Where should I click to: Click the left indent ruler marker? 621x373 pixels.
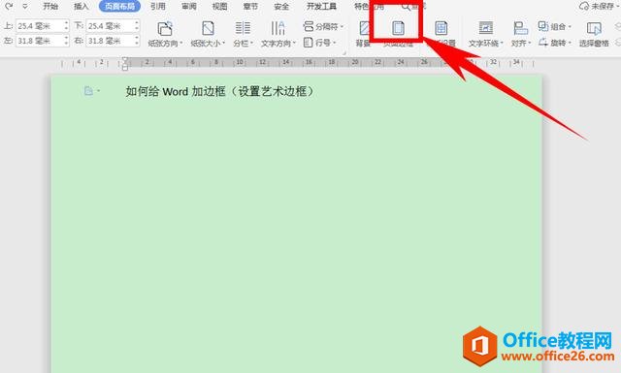click(125, 68)
